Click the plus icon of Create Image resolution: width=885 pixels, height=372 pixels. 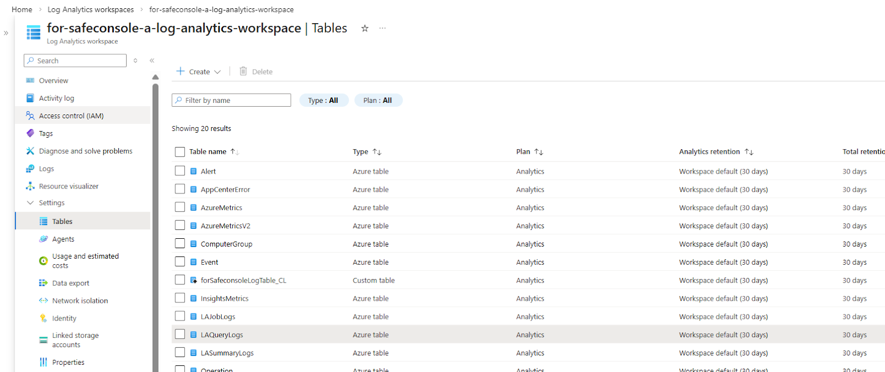click(x=180, y=71)
